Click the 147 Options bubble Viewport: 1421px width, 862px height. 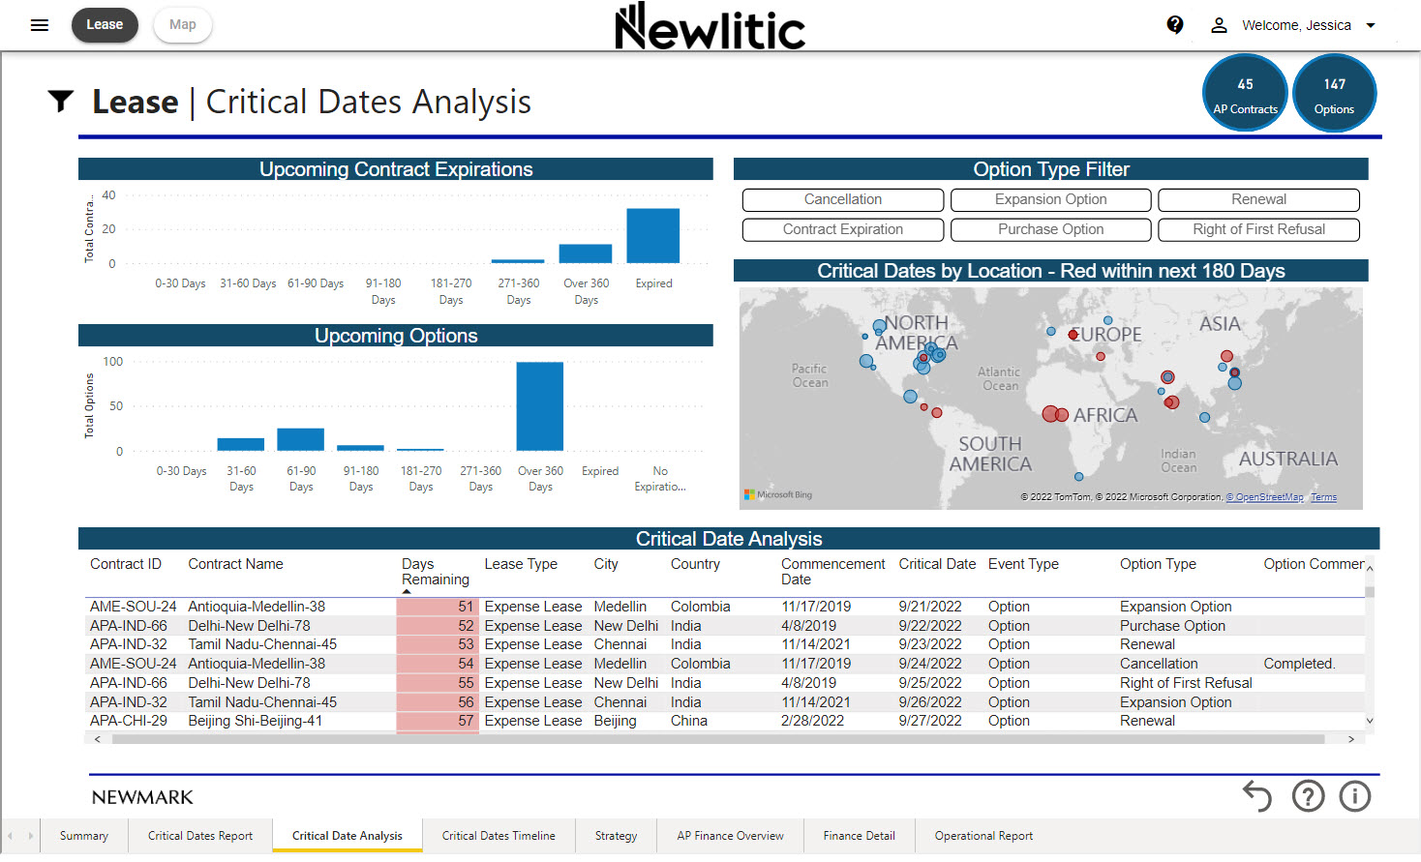click(1334, 94)
